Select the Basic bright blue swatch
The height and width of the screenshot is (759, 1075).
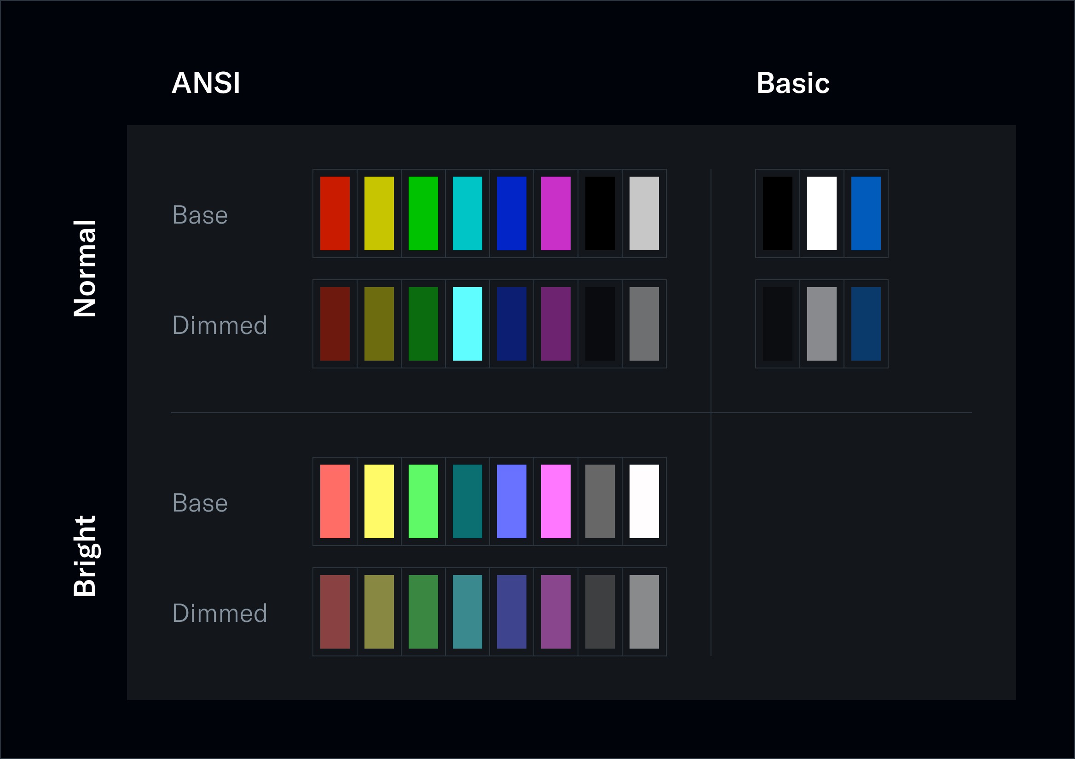[866, 213]
